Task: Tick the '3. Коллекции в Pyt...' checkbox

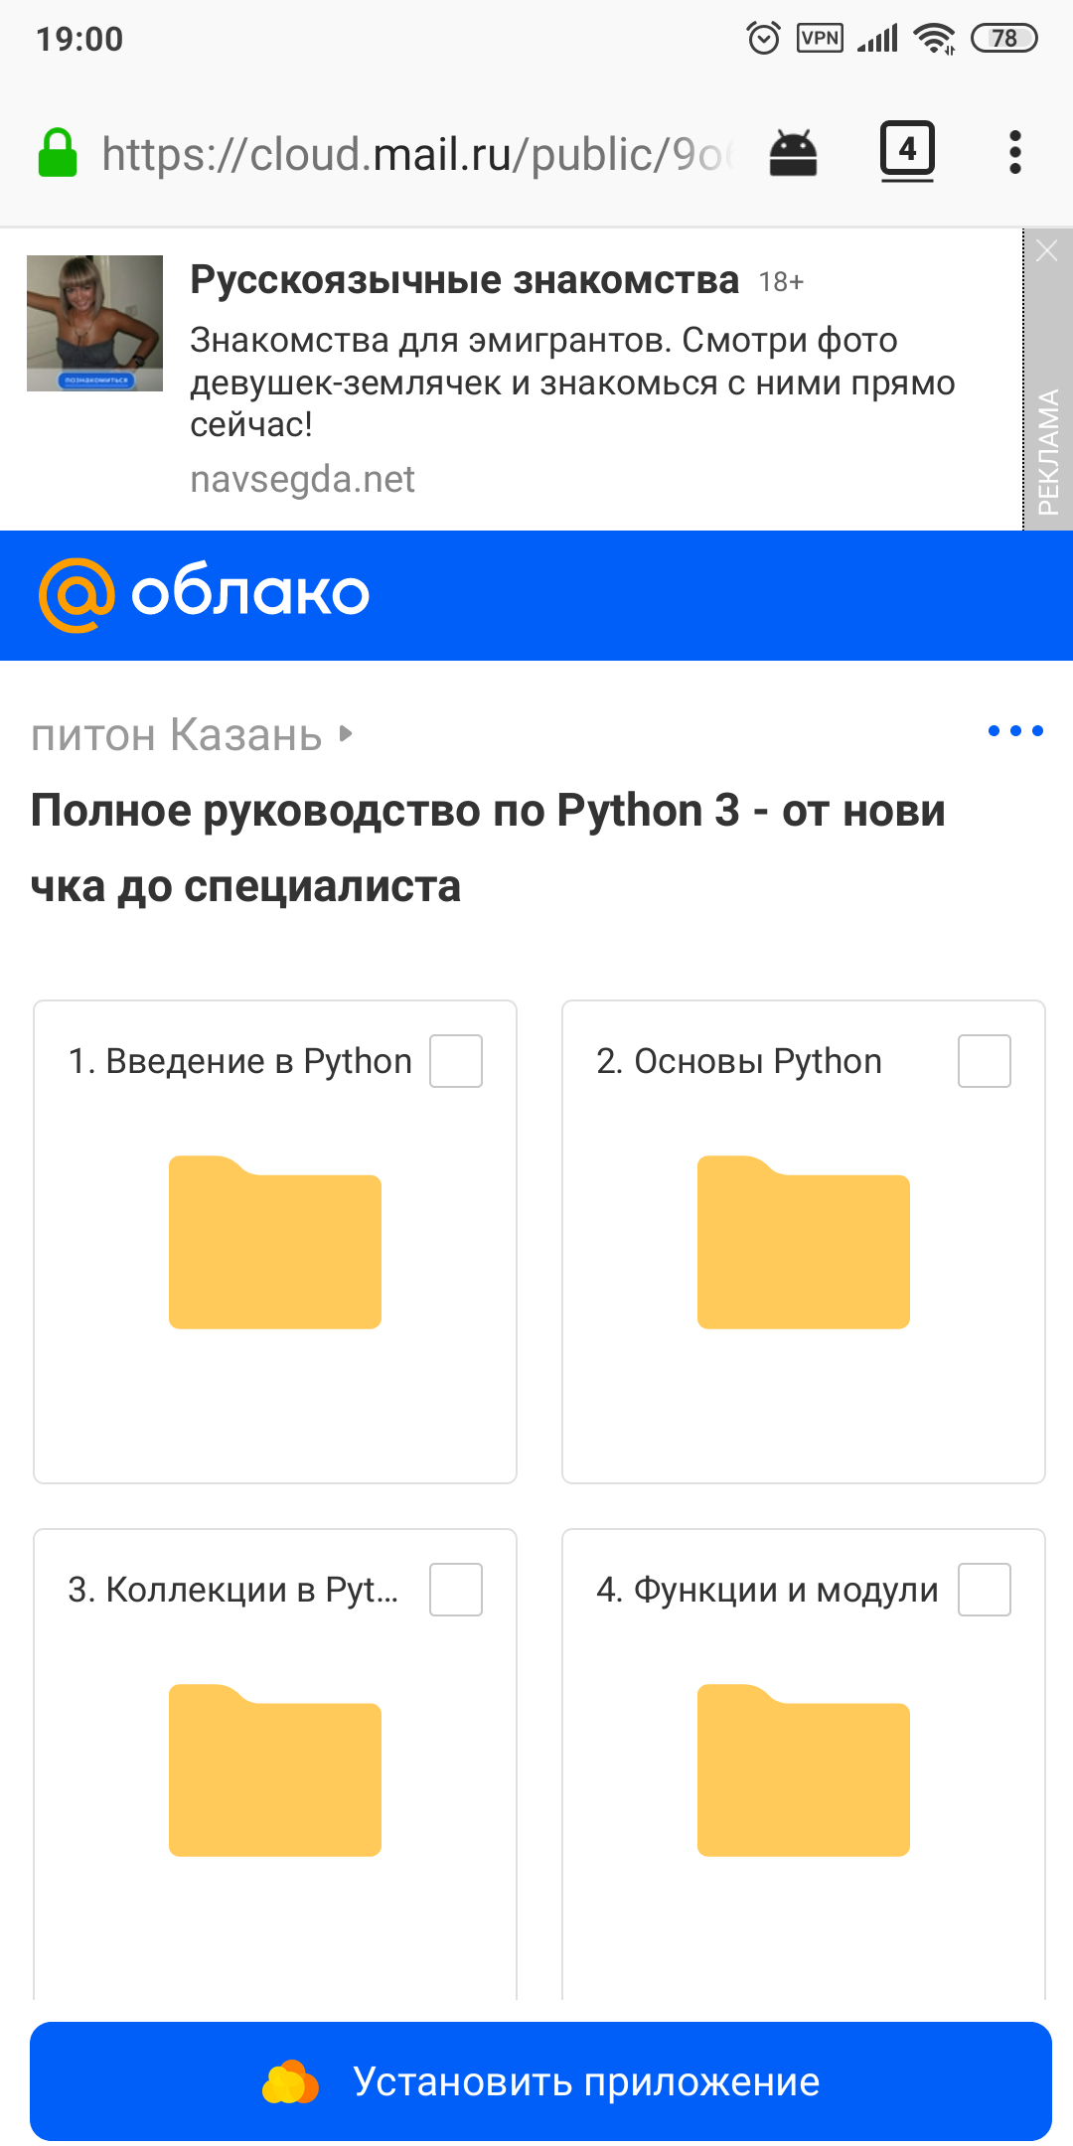Action: pyautogui.click(x=456, y=1590)
